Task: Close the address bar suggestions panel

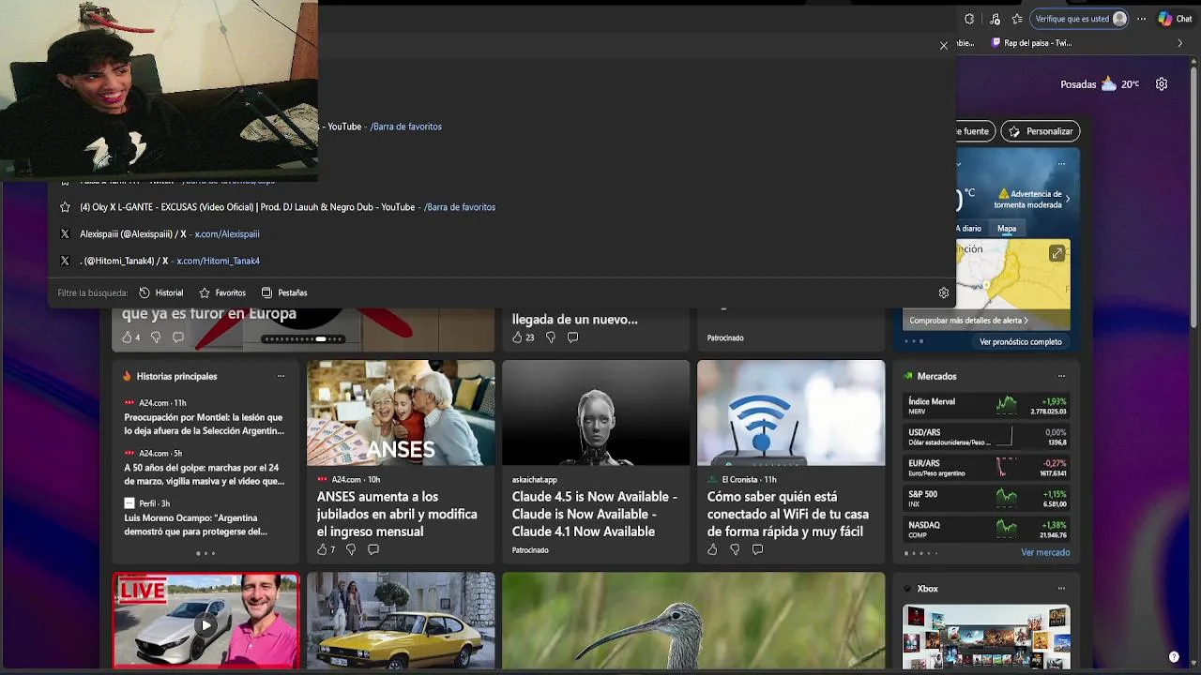Action: click(x=944, y=46)
